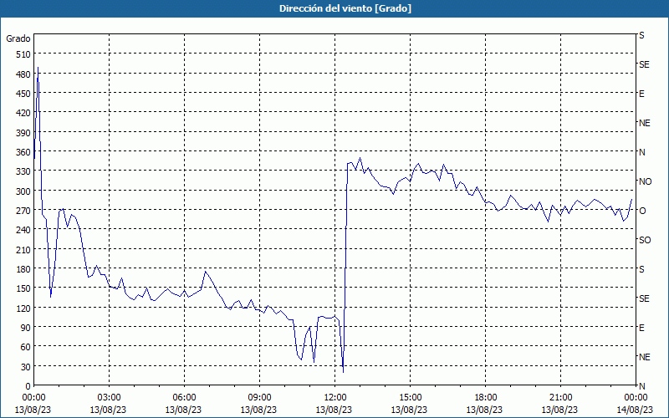Screen dimensions: 669x418
Task: Click the 'NE' compass label near the 30 gridline
Action: (x=644, y=357)
